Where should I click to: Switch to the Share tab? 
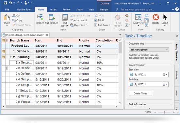pos(79,10)
